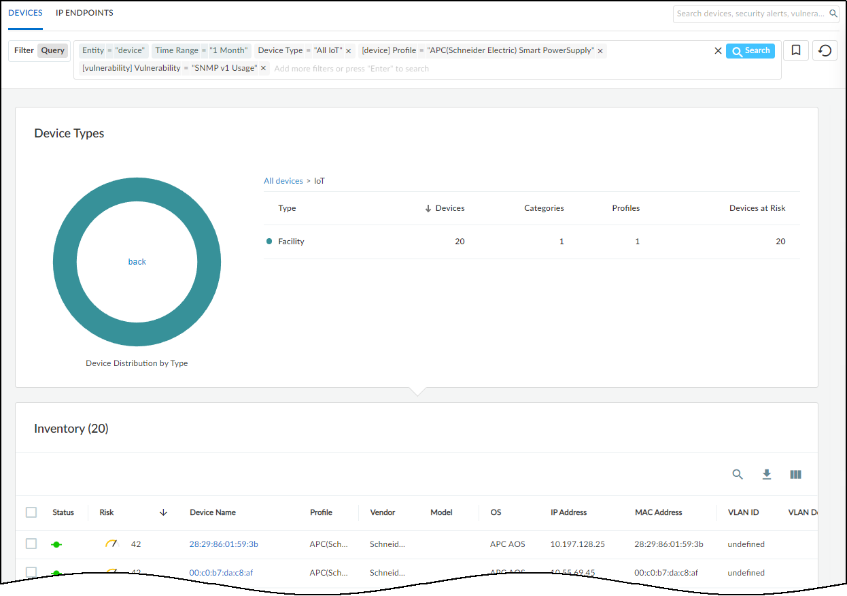This screenshot has width=847, height=596.
Task: Remove the SNMP v1 Usage vulnerability filter
Action: (x=264, y=69)
